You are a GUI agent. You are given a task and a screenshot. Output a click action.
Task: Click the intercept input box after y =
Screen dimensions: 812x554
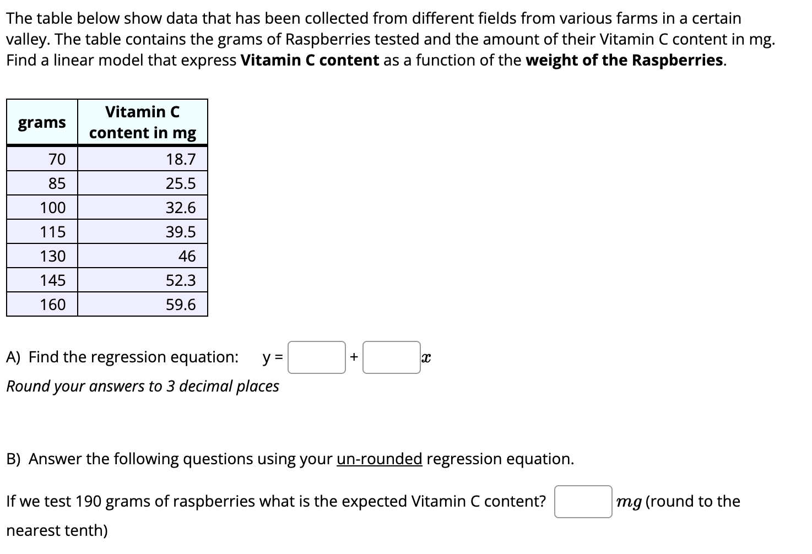pos(316,358)
